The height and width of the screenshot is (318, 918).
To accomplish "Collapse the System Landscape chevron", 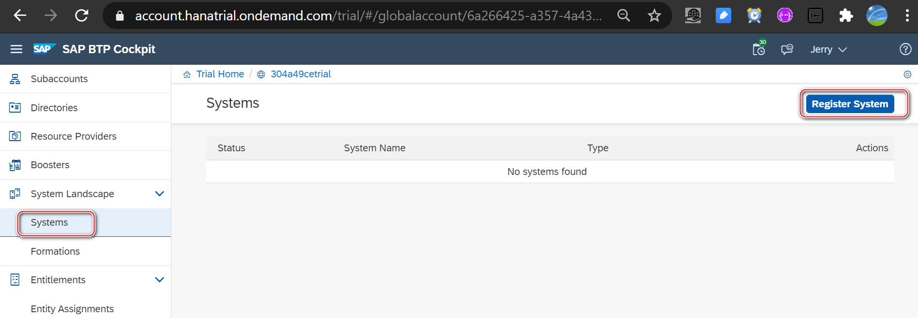I will [x=159, y=194].
